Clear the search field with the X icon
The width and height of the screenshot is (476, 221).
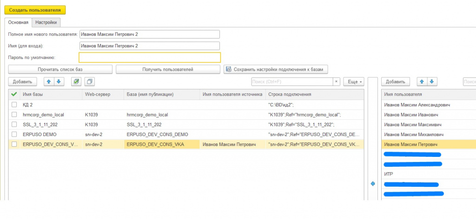pos(337,82)
